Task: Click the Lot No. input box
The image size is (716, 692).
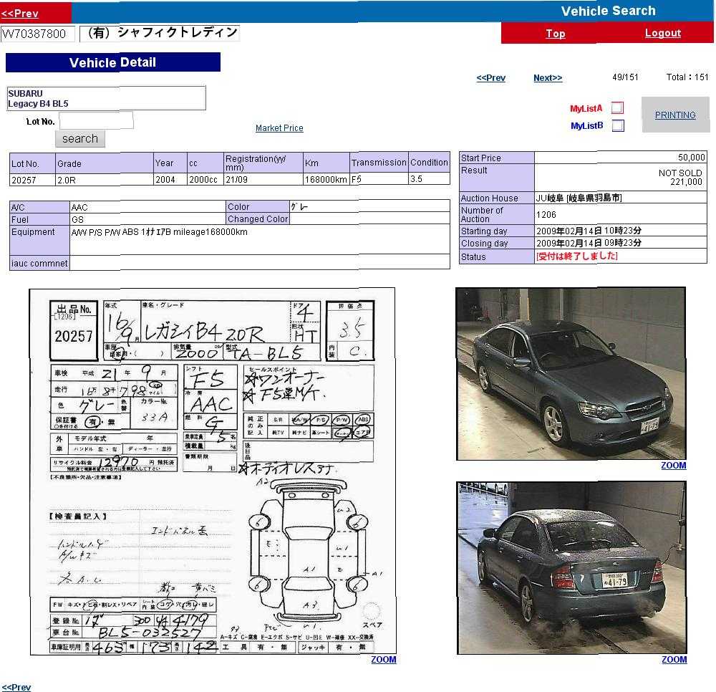Action: click(x=97, y=120)
